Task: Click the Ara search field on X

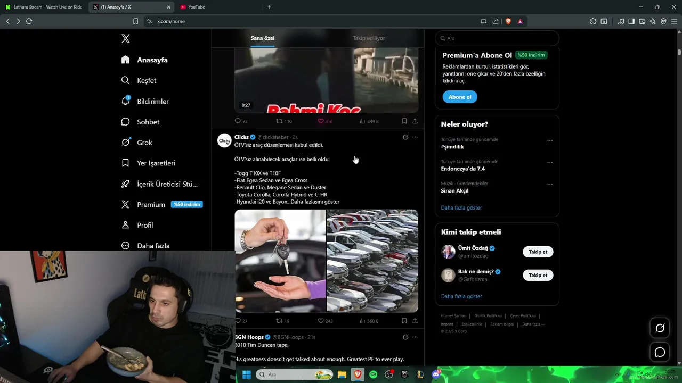Action: [x=497, y=38]
